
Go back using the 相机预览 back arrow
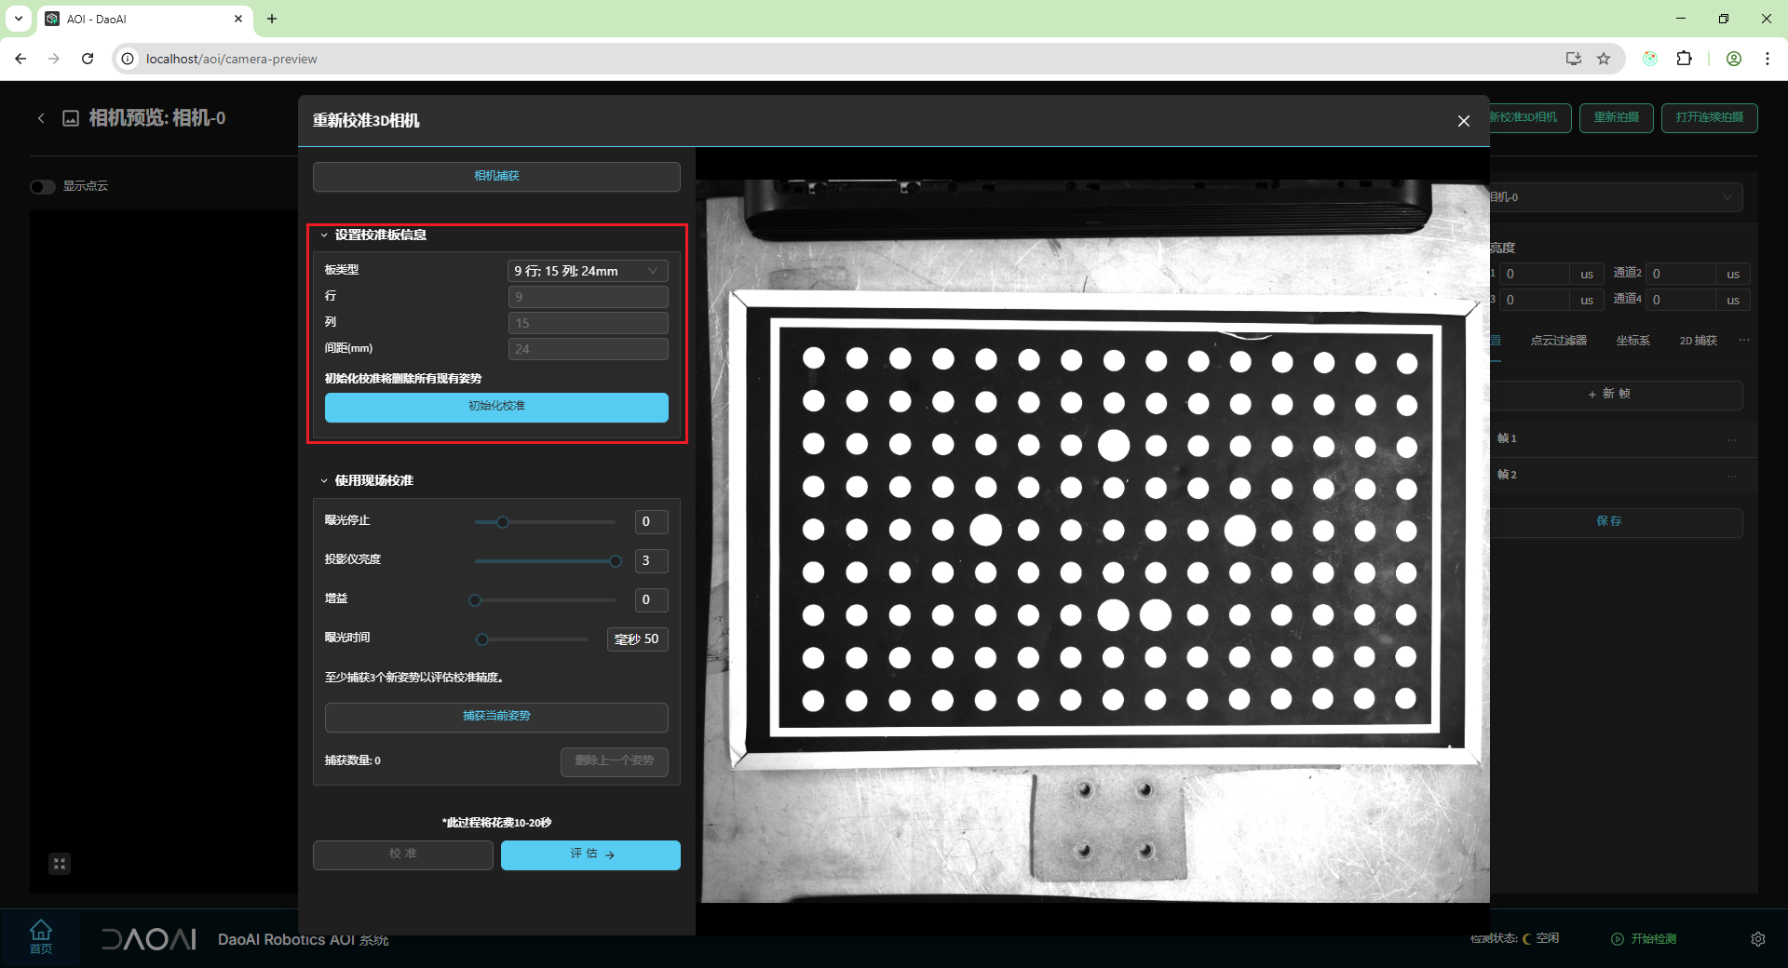tap(41, 118)
